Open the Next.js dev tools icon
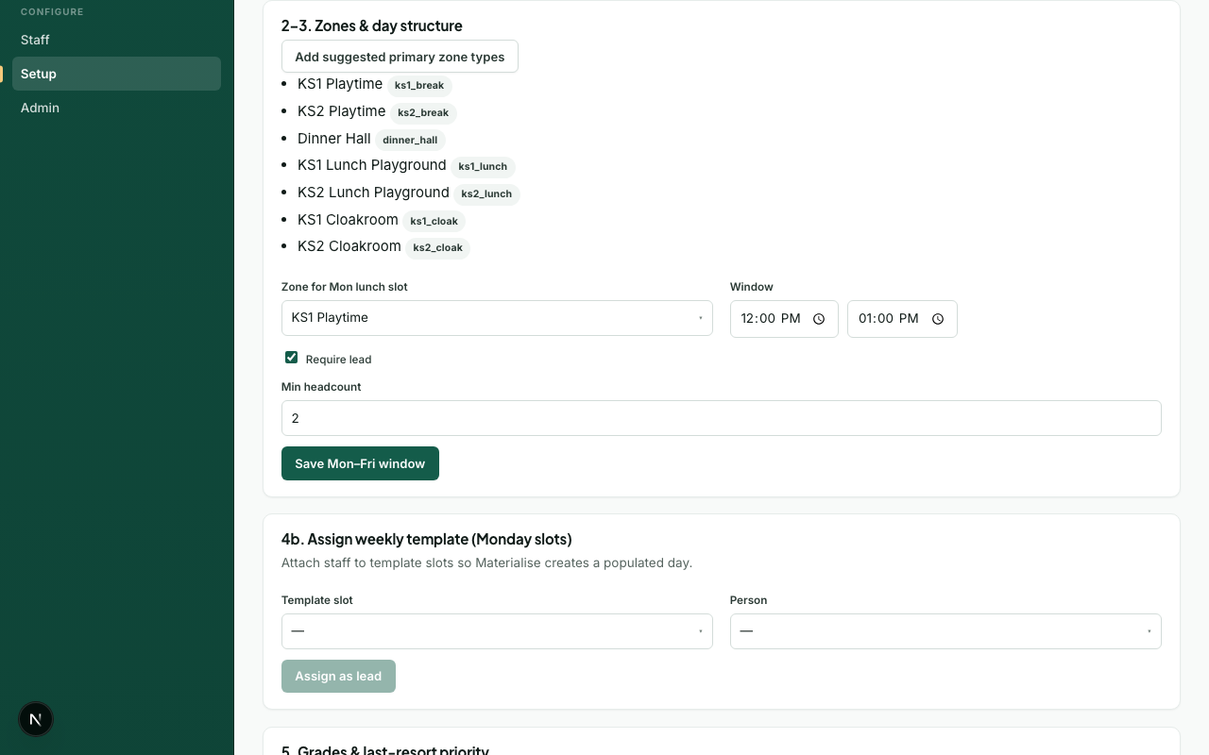The height and width of the screenshot is (755, 1209). (36, 719)
